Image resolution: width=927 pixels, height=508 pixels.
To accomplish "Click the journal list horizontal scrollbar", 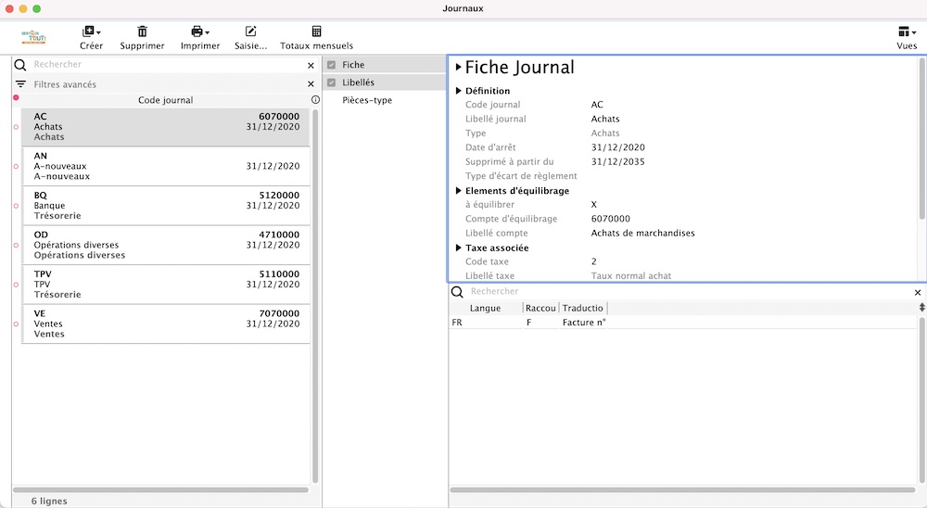I will (160, 489).
